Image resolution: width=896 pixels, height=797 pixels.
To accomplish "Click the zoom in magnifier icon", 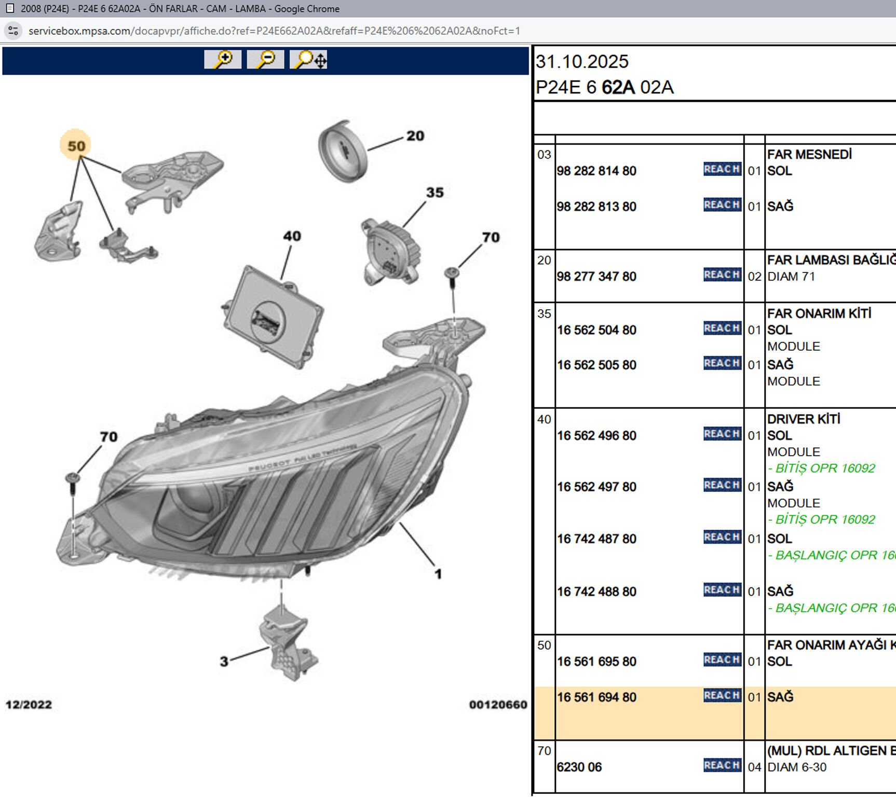I will click(x=223, y=60).
